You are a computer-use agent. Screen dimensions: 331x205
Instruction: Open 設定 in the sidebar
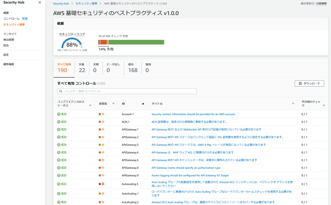pyautogui.click(x=6, y=55)
